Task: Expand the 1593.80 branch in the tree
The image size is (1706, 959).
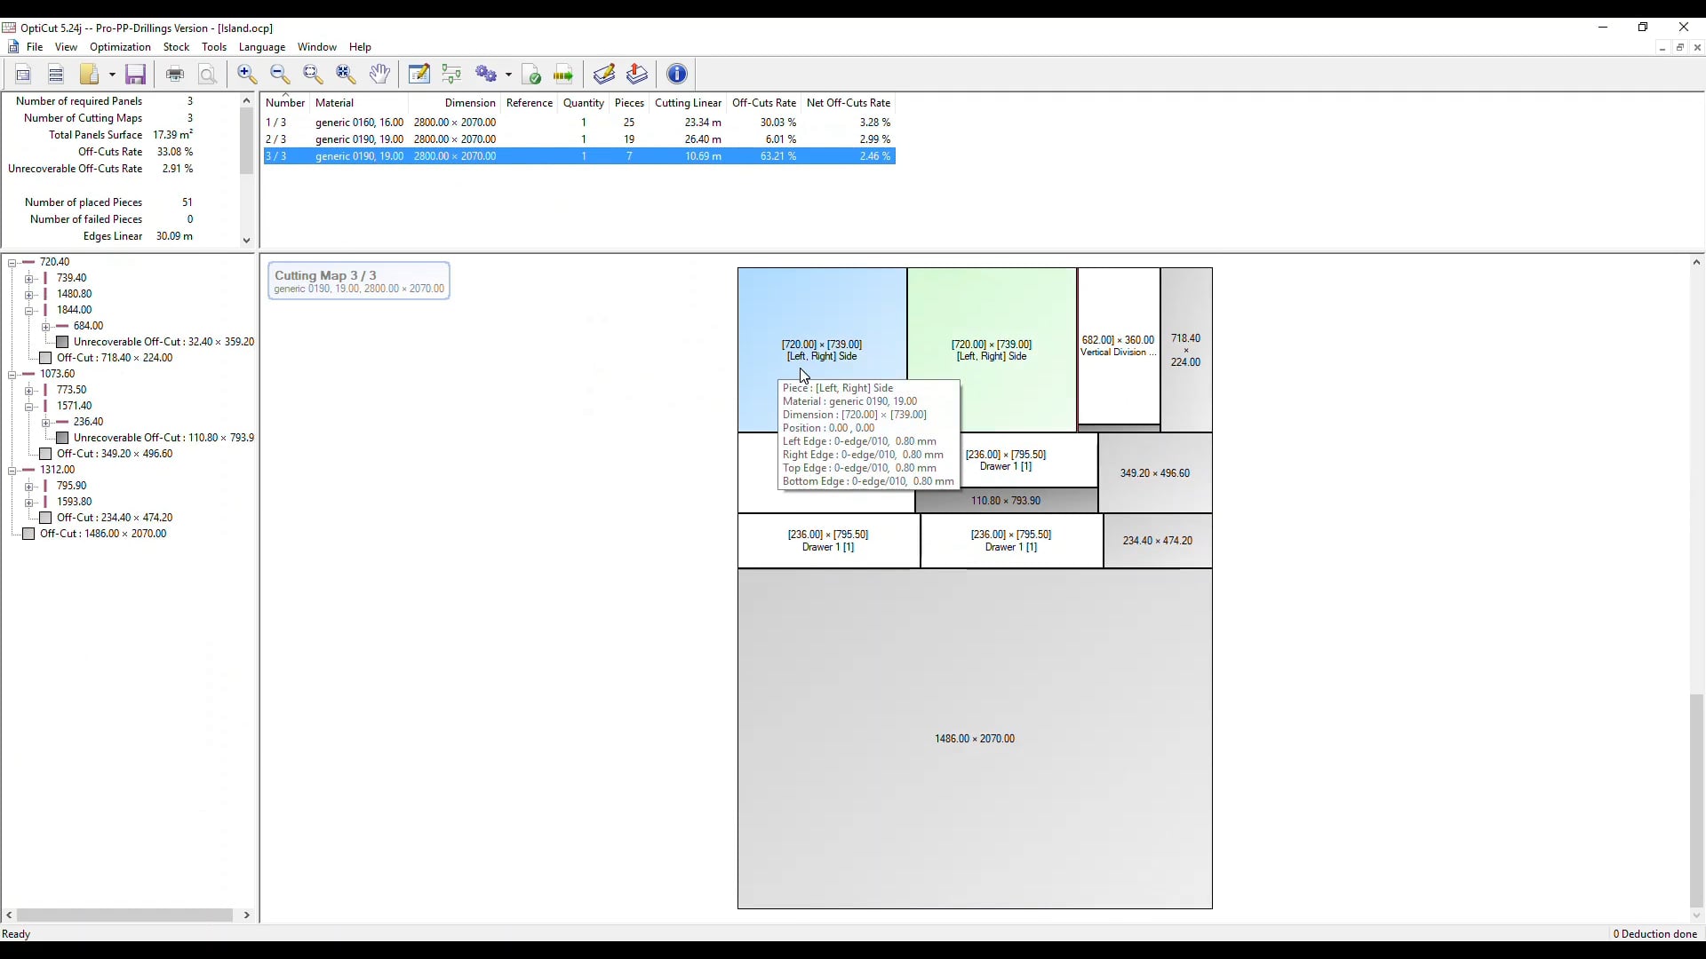Action: click(30, 502)
